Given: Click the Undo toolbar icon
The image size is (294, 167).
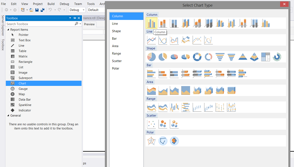Looking at the screenshot, I should coord(50,10).
